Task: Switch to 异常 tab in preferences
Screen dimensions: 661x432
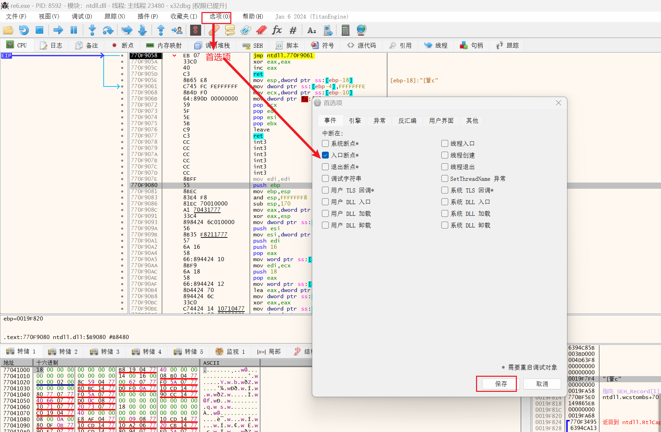Action: [379, 120]
